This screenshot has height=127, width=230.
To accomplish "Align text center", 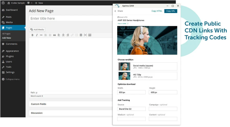I will (x=63, y=35).
